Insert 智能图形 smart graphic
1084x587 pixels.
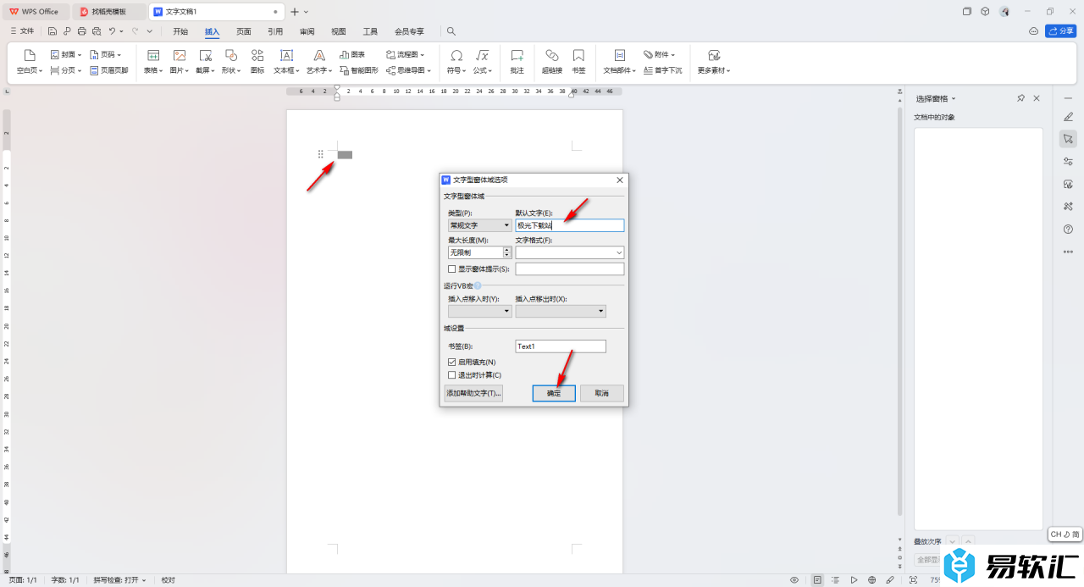pyautogui.click(x=359, y=70)
